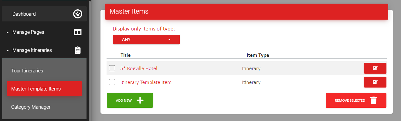This screenshot has width=401, height=121.
Task: Open the 5* Roeville Hotel link
Action: (x=139, y=68)
